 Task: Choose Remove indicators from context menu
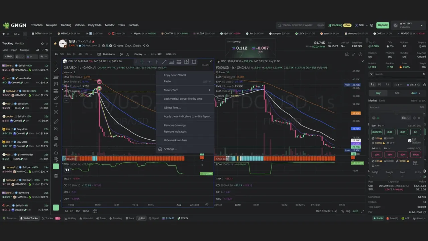(175, 132)
